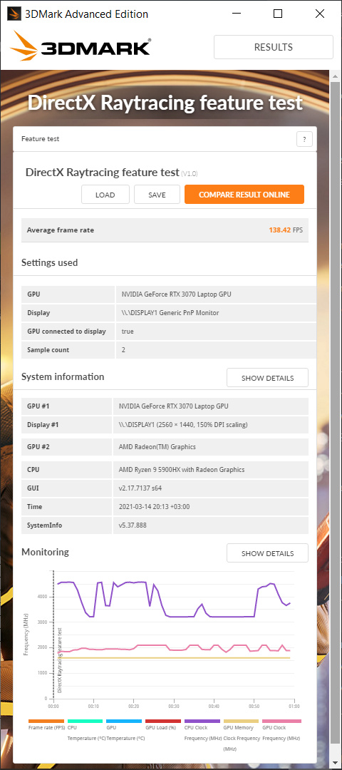
Task: Click the 3DMark app icon in the title bar
Action: [14, 14]
